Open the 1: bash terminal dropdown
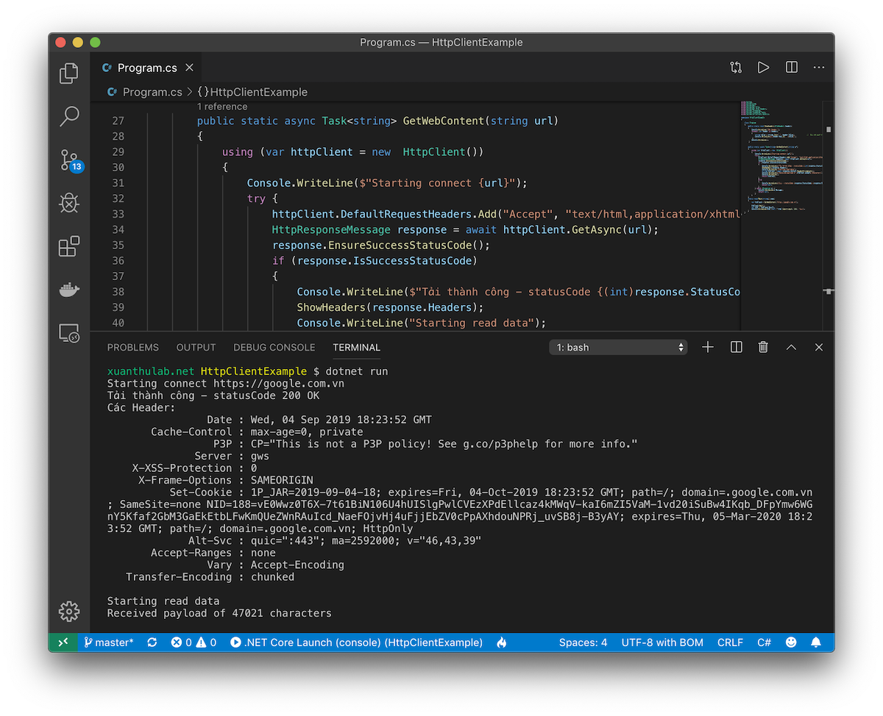Image resolution: width=883 pixels, height=716 pixels. 618,347
